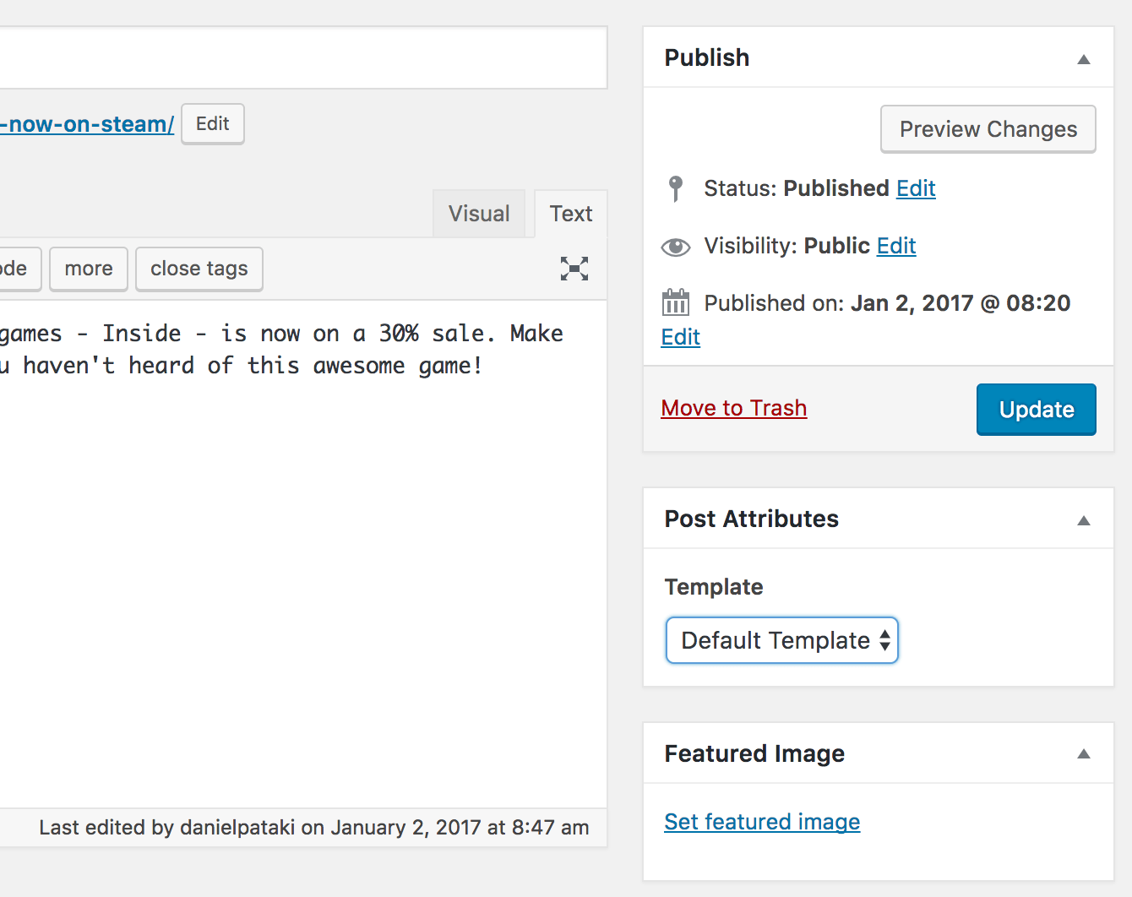This screenshot has width=1132, height=897.
Task: Toggle distraction-free fullscreen editor icon
Action: (x=574, y=269)
